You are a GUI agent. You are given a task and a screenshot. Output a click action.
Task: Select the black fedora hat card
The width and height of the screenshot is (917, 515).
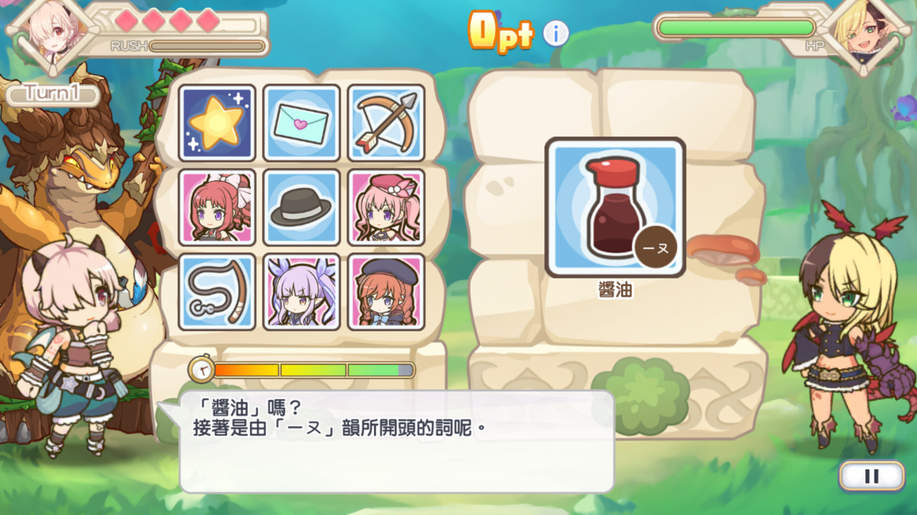click(x=301, y=207)
